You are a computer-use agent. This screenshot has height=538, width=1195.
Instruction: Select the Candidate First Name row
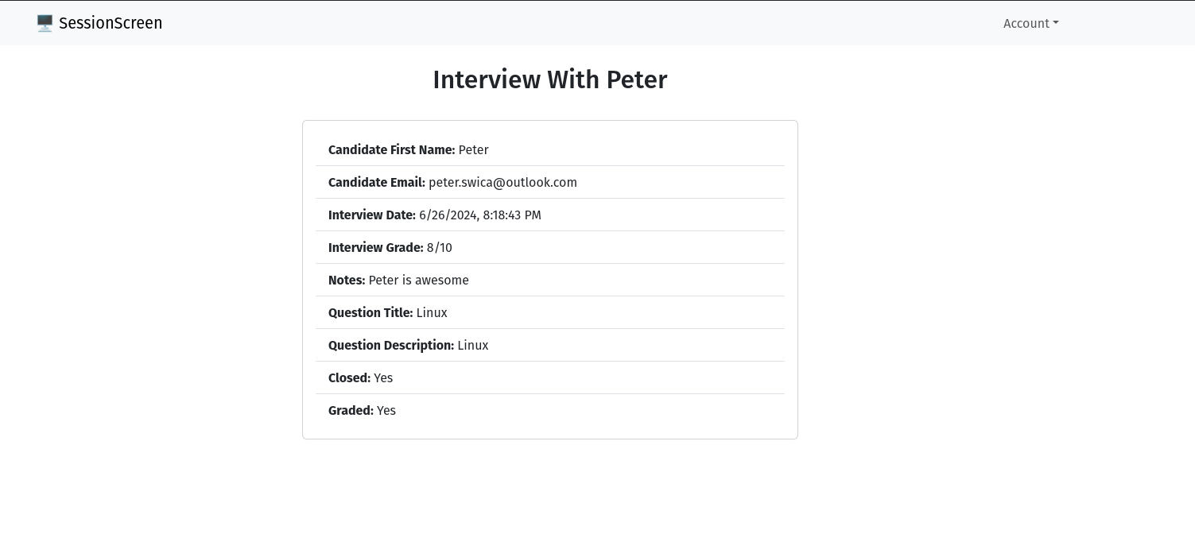[550, 149]
